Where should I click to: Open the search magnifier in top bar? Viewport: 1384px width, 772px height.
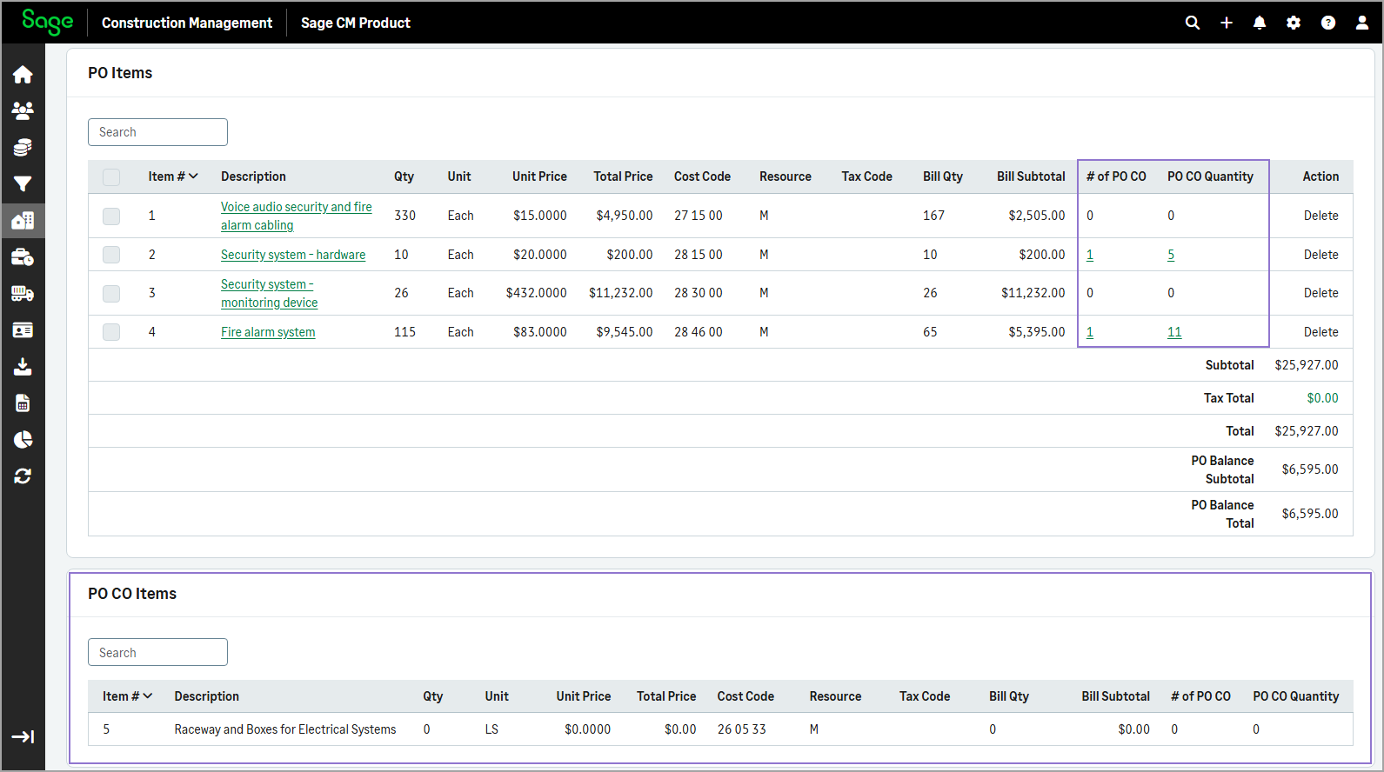[x=1193, y=23]
